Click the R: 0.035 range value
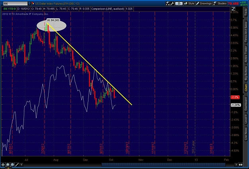Screen dimensions: 249x169 pyautogui.click(x=84, y=9)
